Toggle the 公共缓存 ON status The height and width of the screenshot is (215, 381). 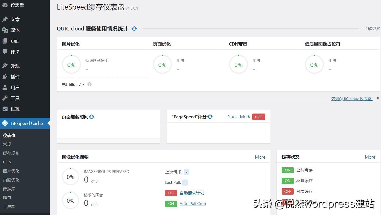[x=288, y=170]
